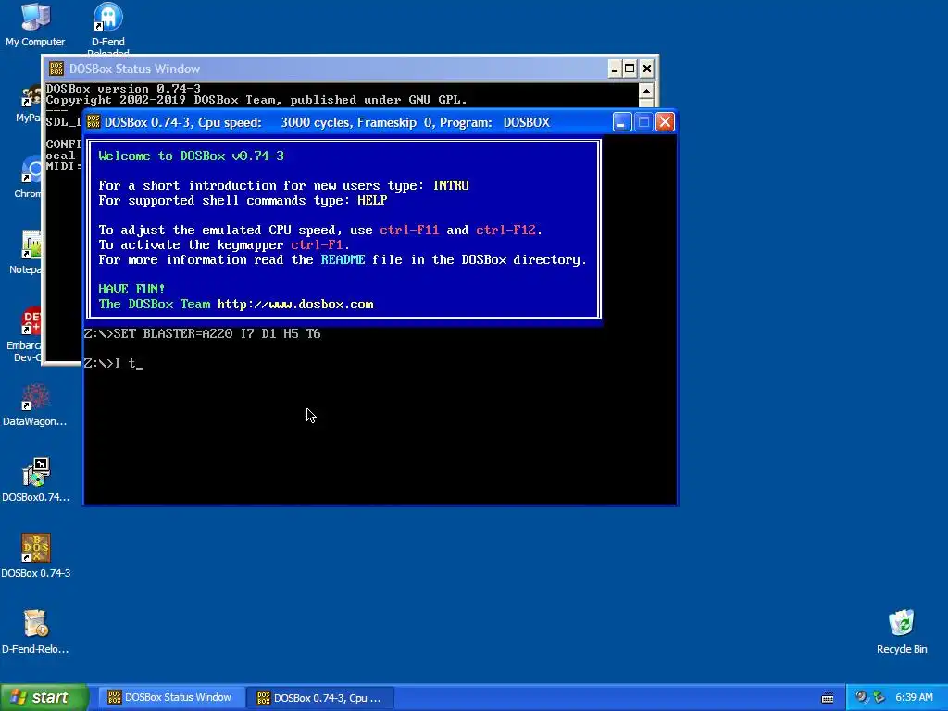The width and height of the screenshot is (948, 711).
Task: Click the INTRO keyword in welcome banner
Action: 451,185
